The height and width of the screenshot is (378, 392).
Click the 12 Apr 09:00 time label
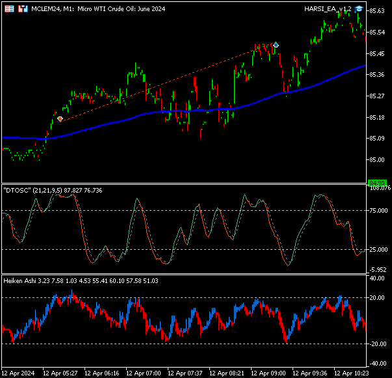(268, 373)
